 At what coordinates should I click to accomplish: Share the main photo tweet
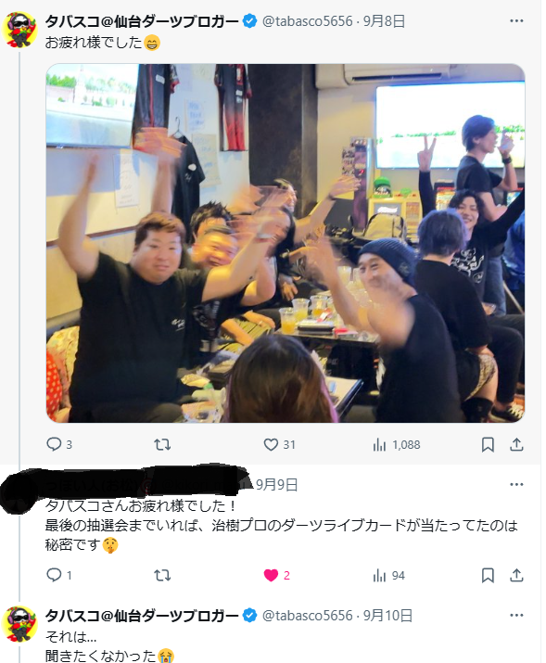(x=516, y=444)
